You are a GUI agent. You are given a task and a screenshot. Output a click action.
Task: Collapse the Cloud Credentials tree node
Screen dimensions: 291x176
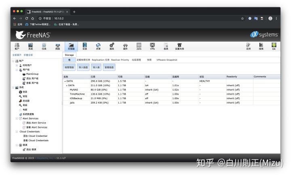pyautogui.click(x=17, y=131)
